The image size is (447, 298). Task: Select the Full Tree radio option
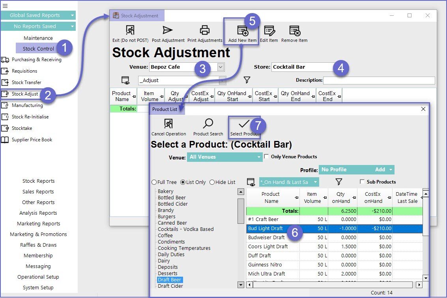tap(154, 182)
